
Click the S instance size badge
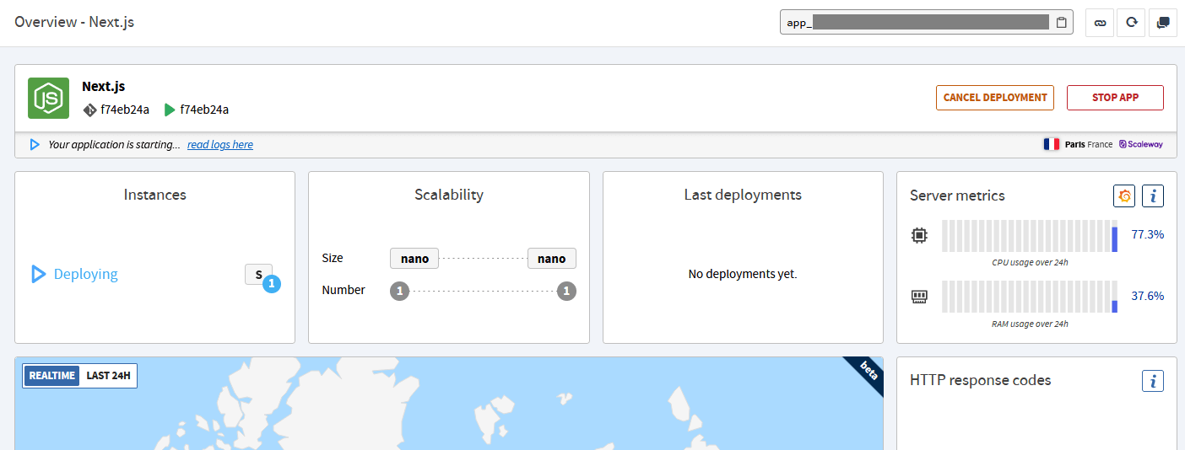[x=258, y=274]
